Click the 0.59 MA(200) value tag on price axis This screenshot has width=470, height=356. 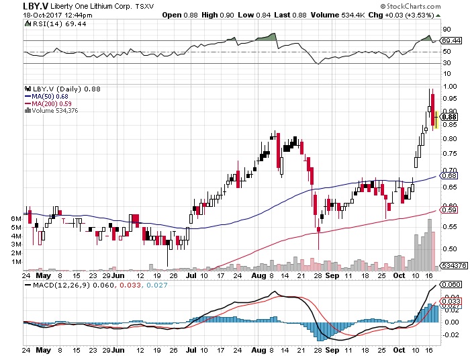[449, 210]
